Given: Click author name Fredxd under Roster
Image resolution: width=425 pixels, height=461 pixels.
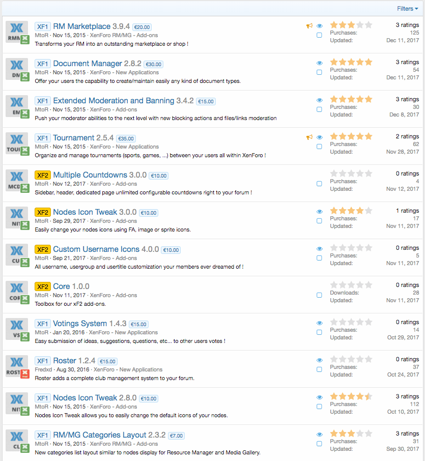Looking at the screenshot, I should pos(44,369).
